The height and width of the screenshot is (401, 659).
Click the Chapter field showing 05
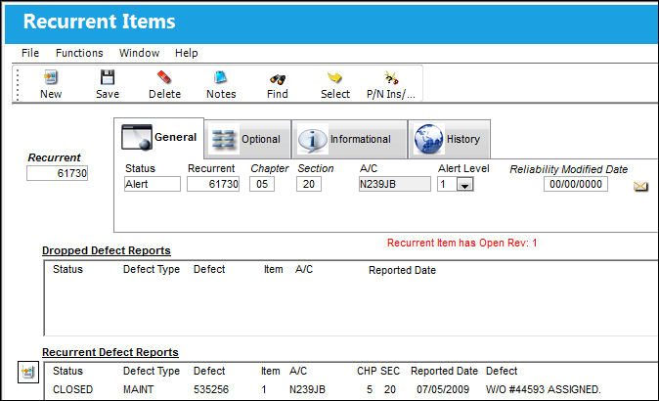coord(262,184)
